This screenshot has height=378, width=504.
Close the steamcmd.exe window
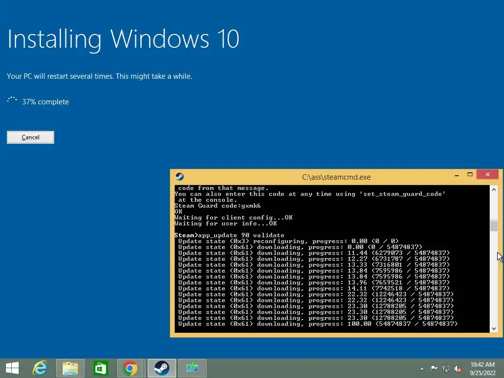pyautogui.click(x=488, y=174)
